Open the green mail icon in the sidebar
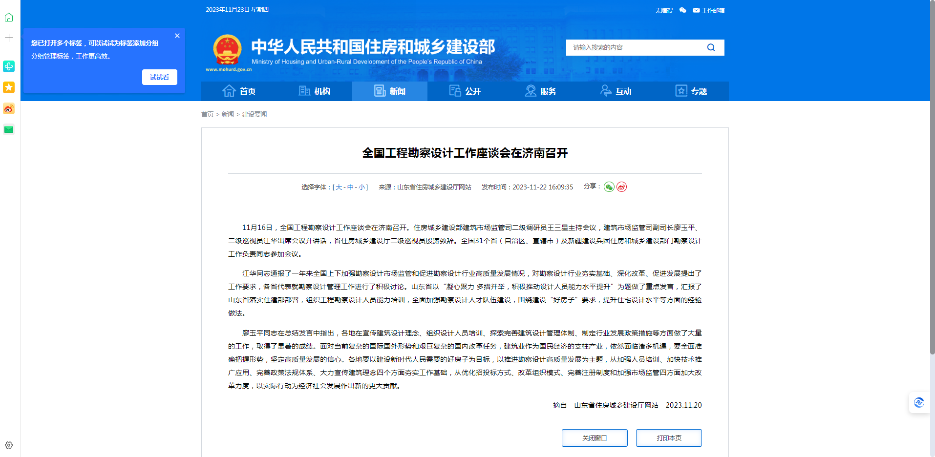935x457 pixels. pos(9,129)
